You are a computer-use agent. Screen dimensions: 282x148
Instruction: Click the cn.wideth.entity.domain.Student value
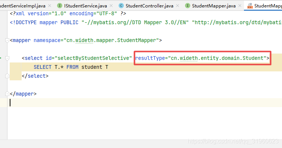(x=217, y=58)
